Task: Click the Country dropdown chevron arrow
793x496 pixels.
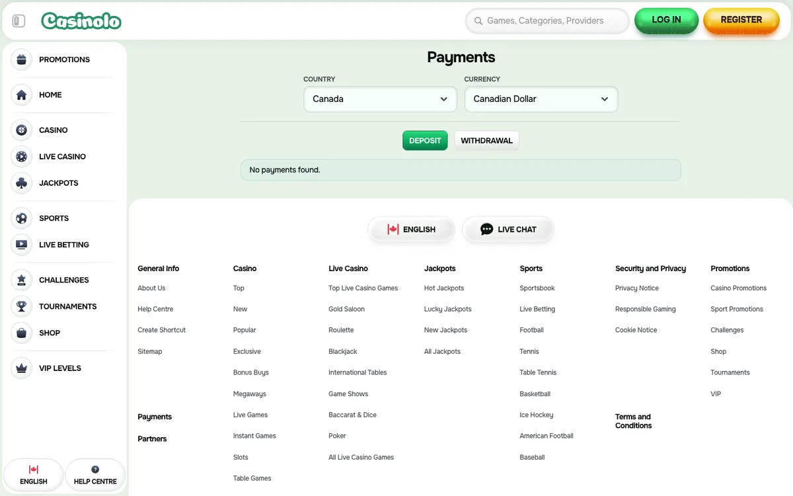Action: [443, 99]
